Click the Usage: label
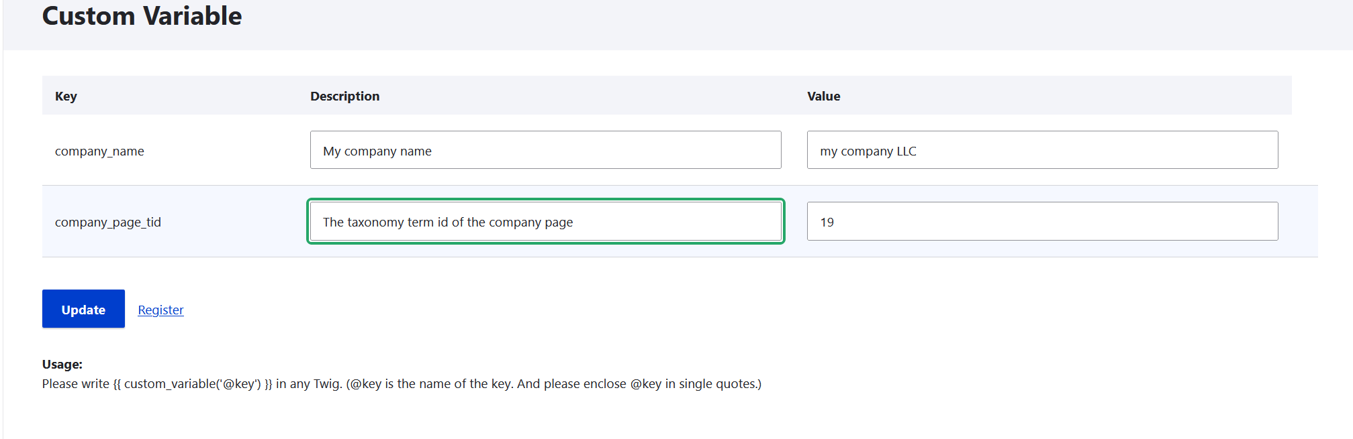 [62, 364]
